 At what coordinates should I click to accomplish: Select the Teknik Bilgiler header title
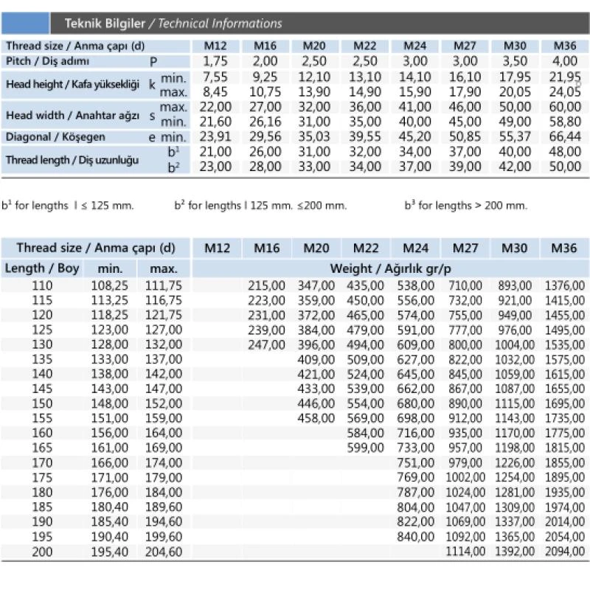coord(173,24)
